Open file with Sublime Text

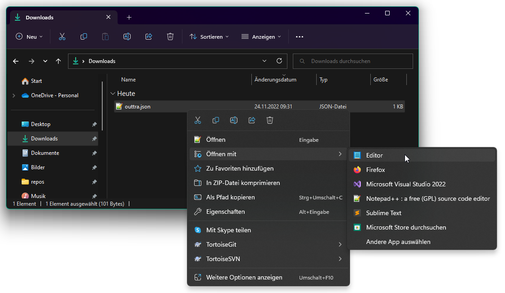pos(422,213)
